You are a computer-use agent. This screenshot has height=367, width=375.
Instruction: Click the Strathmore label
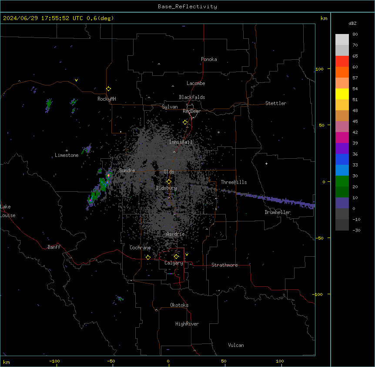[x=224, y=265]
